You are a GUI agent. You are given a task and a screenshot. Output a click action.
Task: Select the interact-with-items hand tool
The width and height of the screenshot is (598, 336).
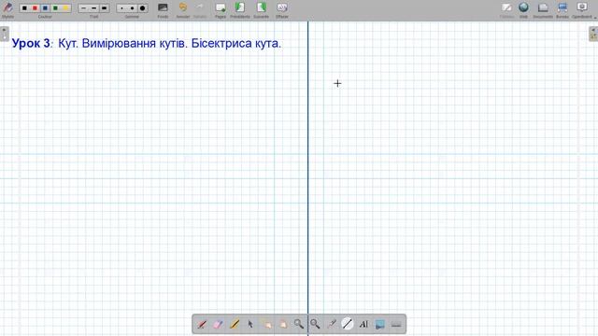click(266, 324)
